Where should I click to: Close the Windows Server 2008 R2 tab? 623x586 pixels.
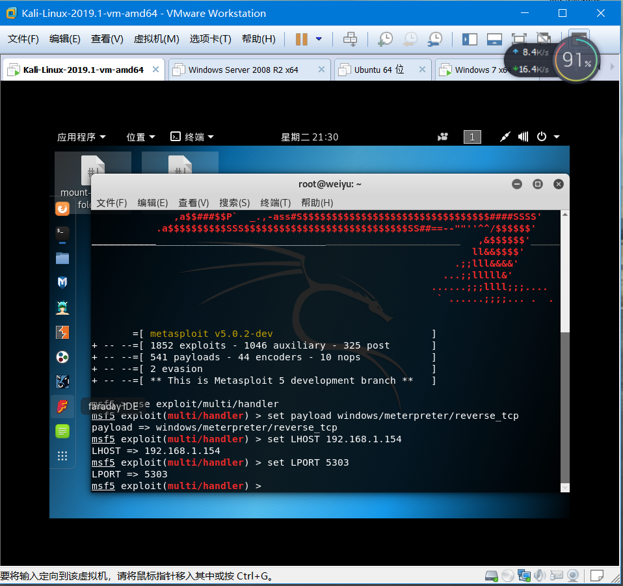pyautogui.click(x=321, y=70)
